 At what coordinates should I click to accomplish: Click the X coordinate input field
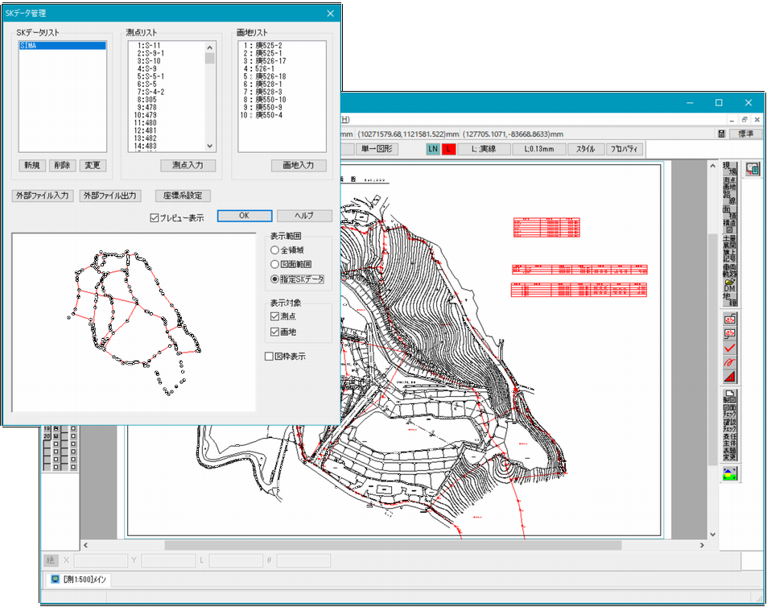click(x=101, y=560)
